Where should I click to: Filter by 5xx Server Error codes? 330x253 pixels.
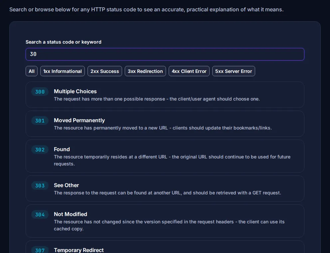click(x=234, y=71)
